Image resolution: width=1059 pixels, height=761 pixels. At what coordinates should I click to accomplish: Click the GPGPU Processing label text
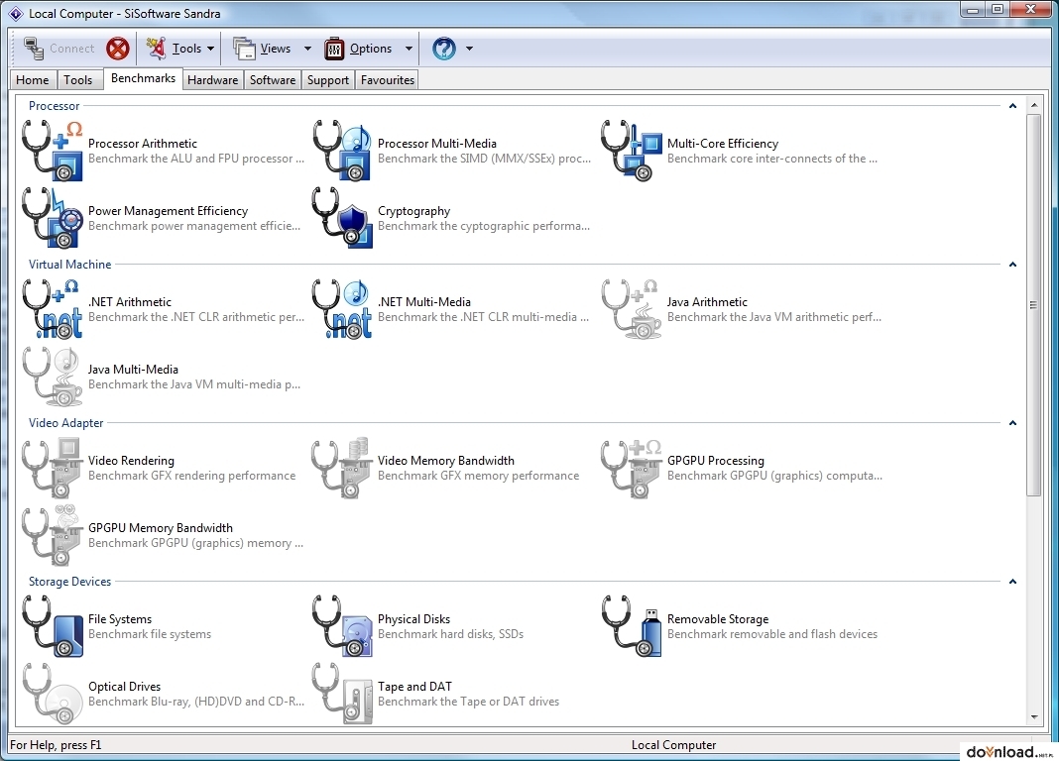[716, 461]
